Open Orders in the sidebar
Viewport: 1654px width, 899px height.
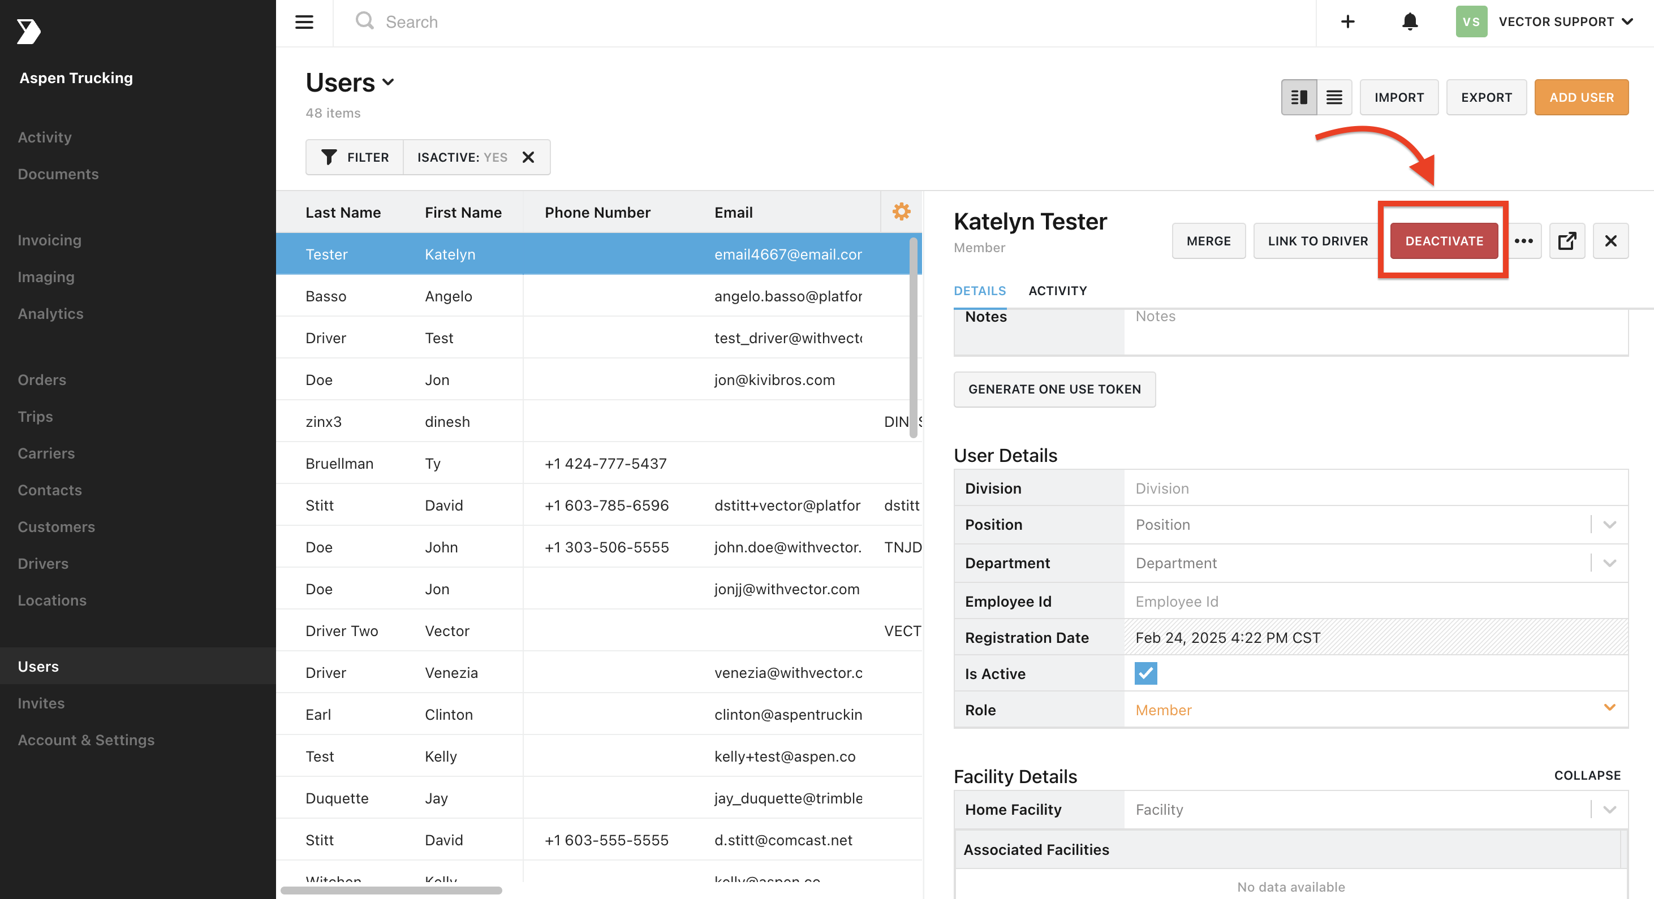click(x=42, y=380)
